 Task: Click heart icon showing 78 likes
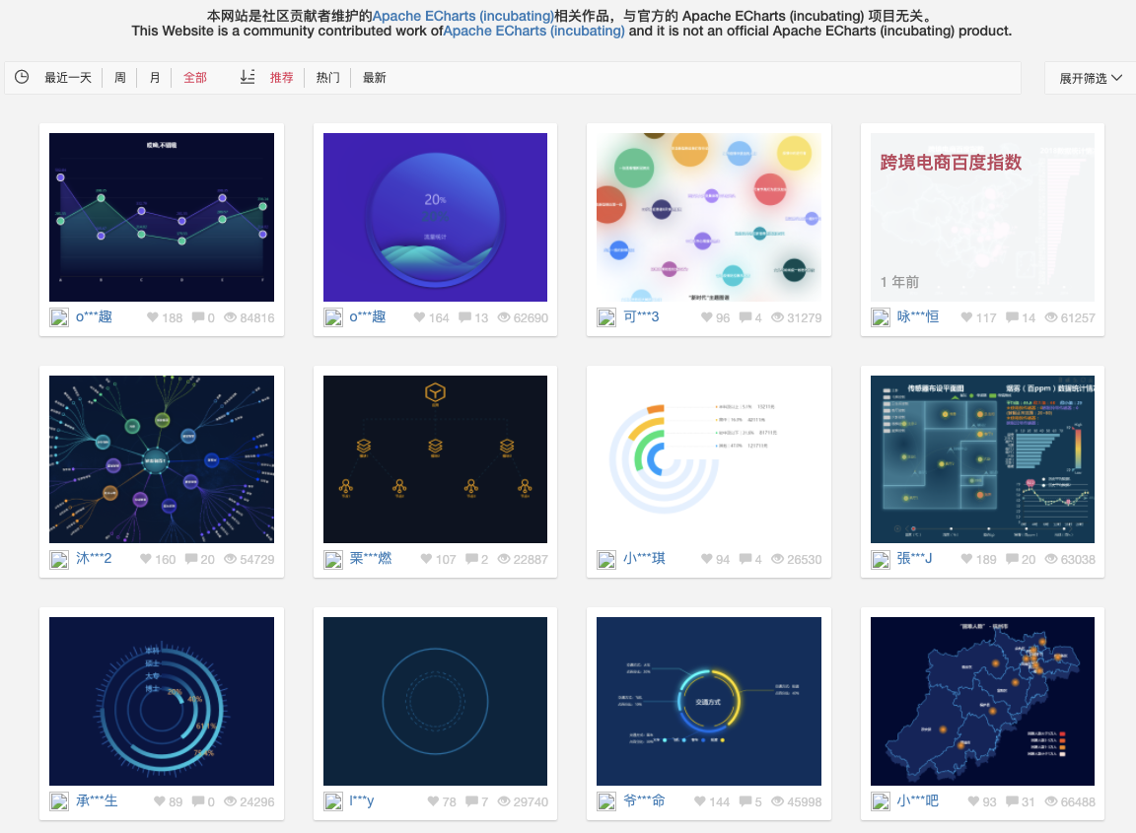[433, 801]
